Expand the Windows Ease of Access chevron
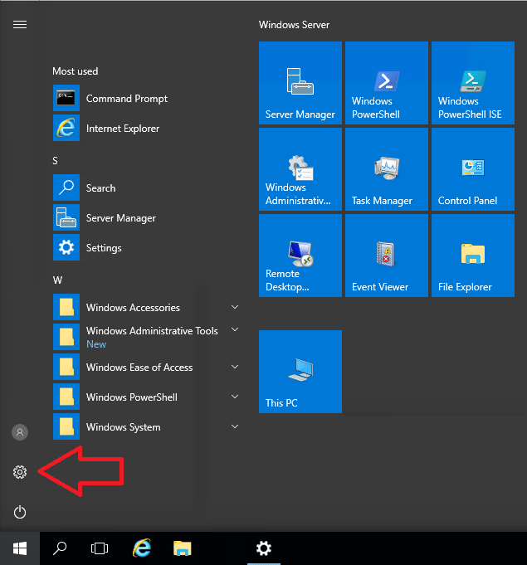 [235, 367]
